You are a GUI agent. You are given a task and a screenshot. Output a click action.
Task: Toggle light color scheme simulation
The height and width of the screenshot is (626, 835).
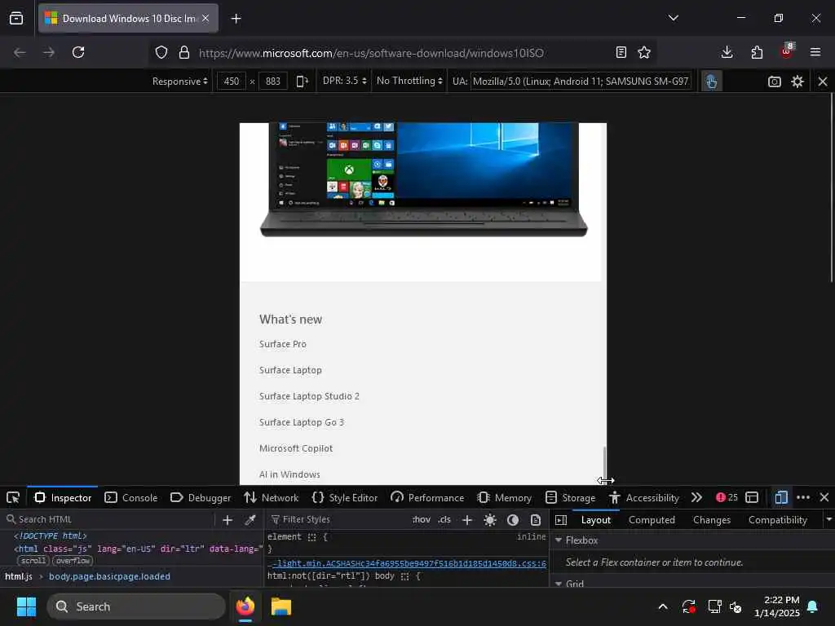pos(490,520)
